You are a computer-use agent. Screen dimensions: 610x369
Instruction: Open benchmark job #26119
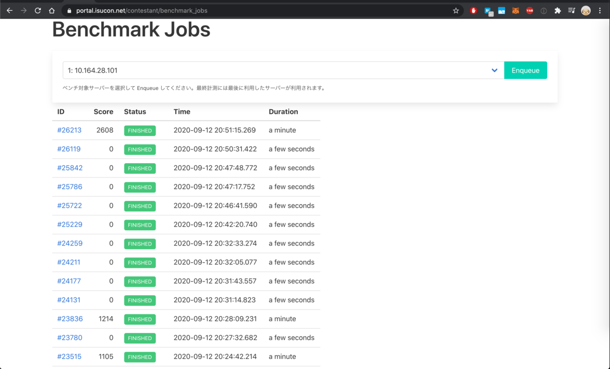click(69, 149)
